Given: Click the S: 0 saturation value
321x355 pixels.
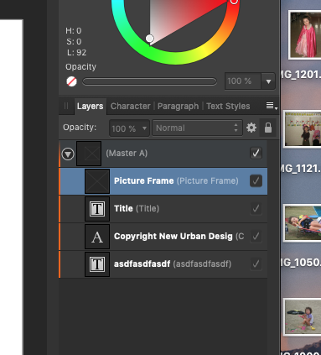Looking at the screenshot, I should click(74, 42).
